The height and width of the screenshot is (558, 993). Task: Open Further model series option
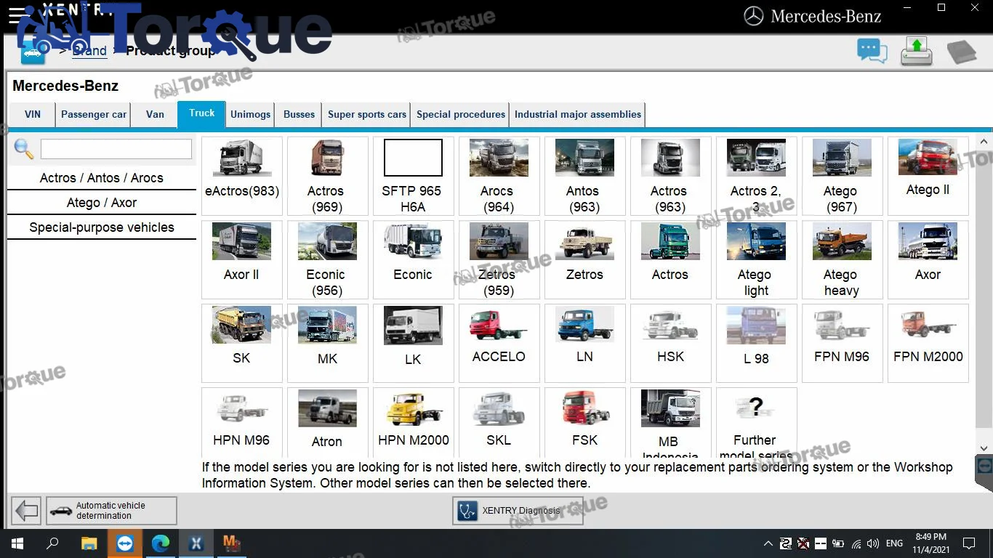click(x=757, y=422)
